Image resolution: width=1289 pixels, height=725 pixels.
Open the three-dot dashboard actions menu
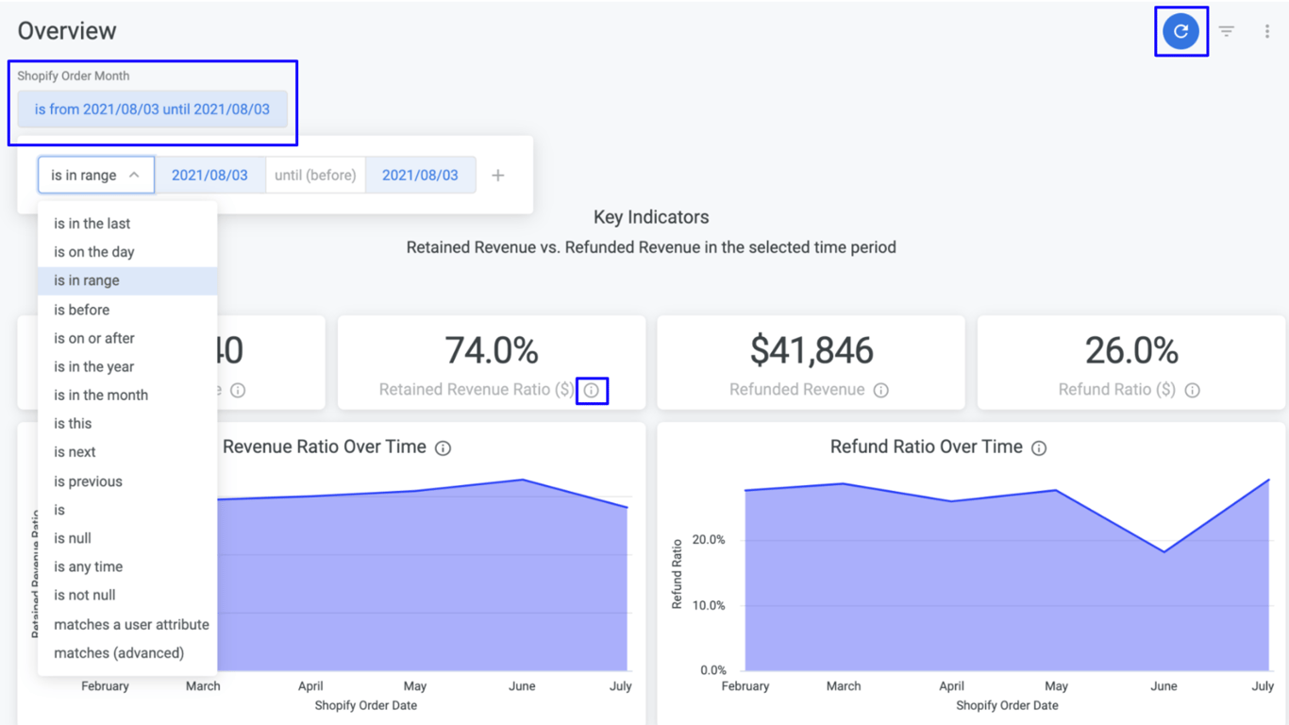coord(1267,31)
